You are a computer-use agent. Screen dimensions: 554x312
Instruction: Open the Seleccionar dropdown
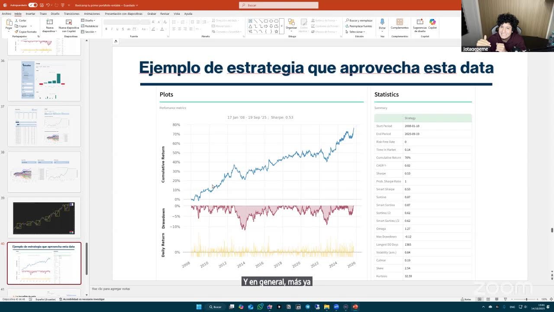pos(355,32)
